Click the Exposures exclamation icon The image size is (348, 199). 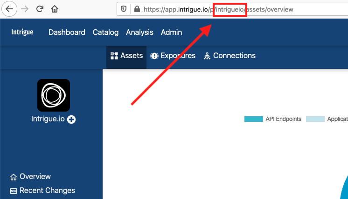tap(154, 56)
